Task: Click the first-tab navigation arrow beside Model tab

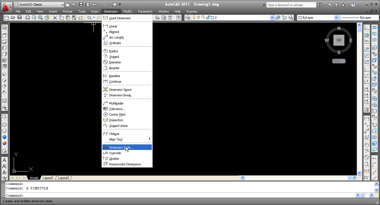Action: pos(12,178)
